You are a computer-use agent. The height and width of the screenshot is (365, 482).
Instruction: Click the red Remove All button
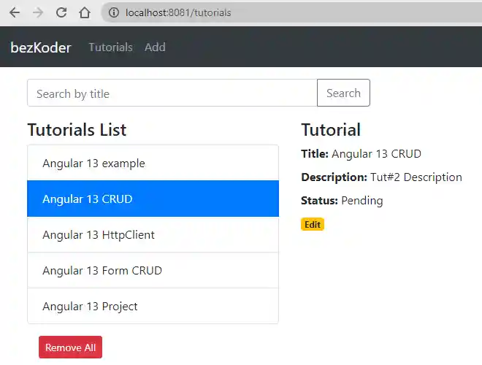pyautogui.click(x=70, y=347)
